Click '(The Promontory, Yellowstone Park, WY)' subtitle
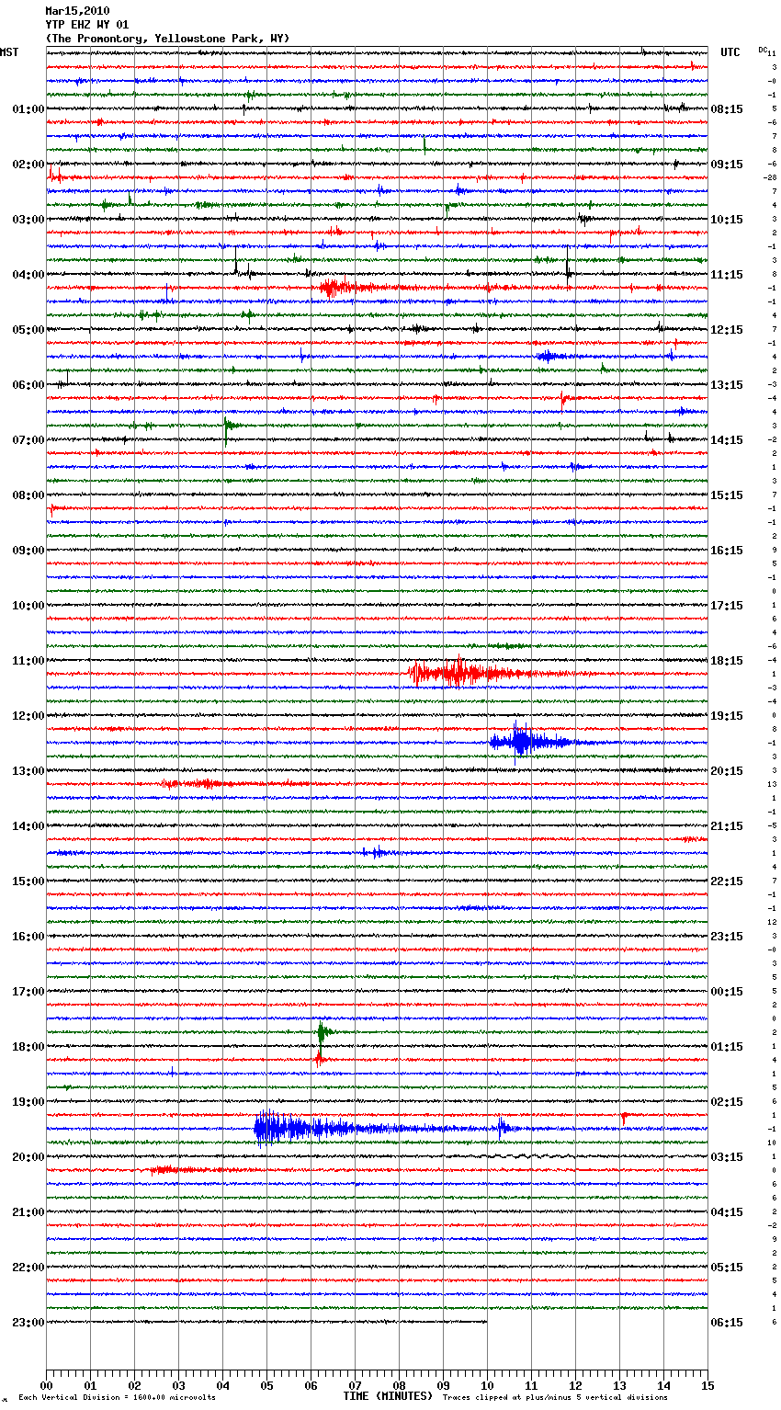781x1410 pixels. point(167,39)
